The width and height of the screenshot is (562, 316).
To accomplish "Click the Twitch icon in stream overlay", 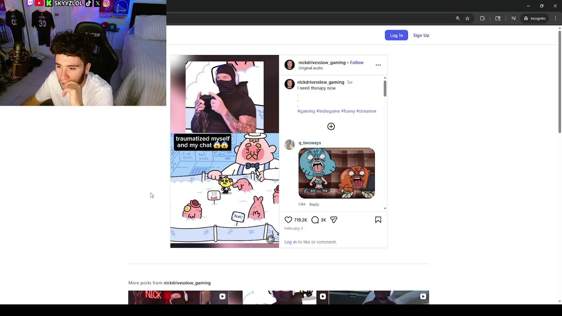I will (30, 3).
